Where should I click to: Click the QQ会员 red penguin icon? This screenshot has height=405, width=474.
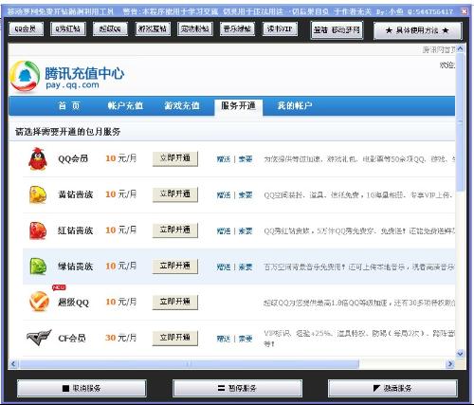[38, 158]
